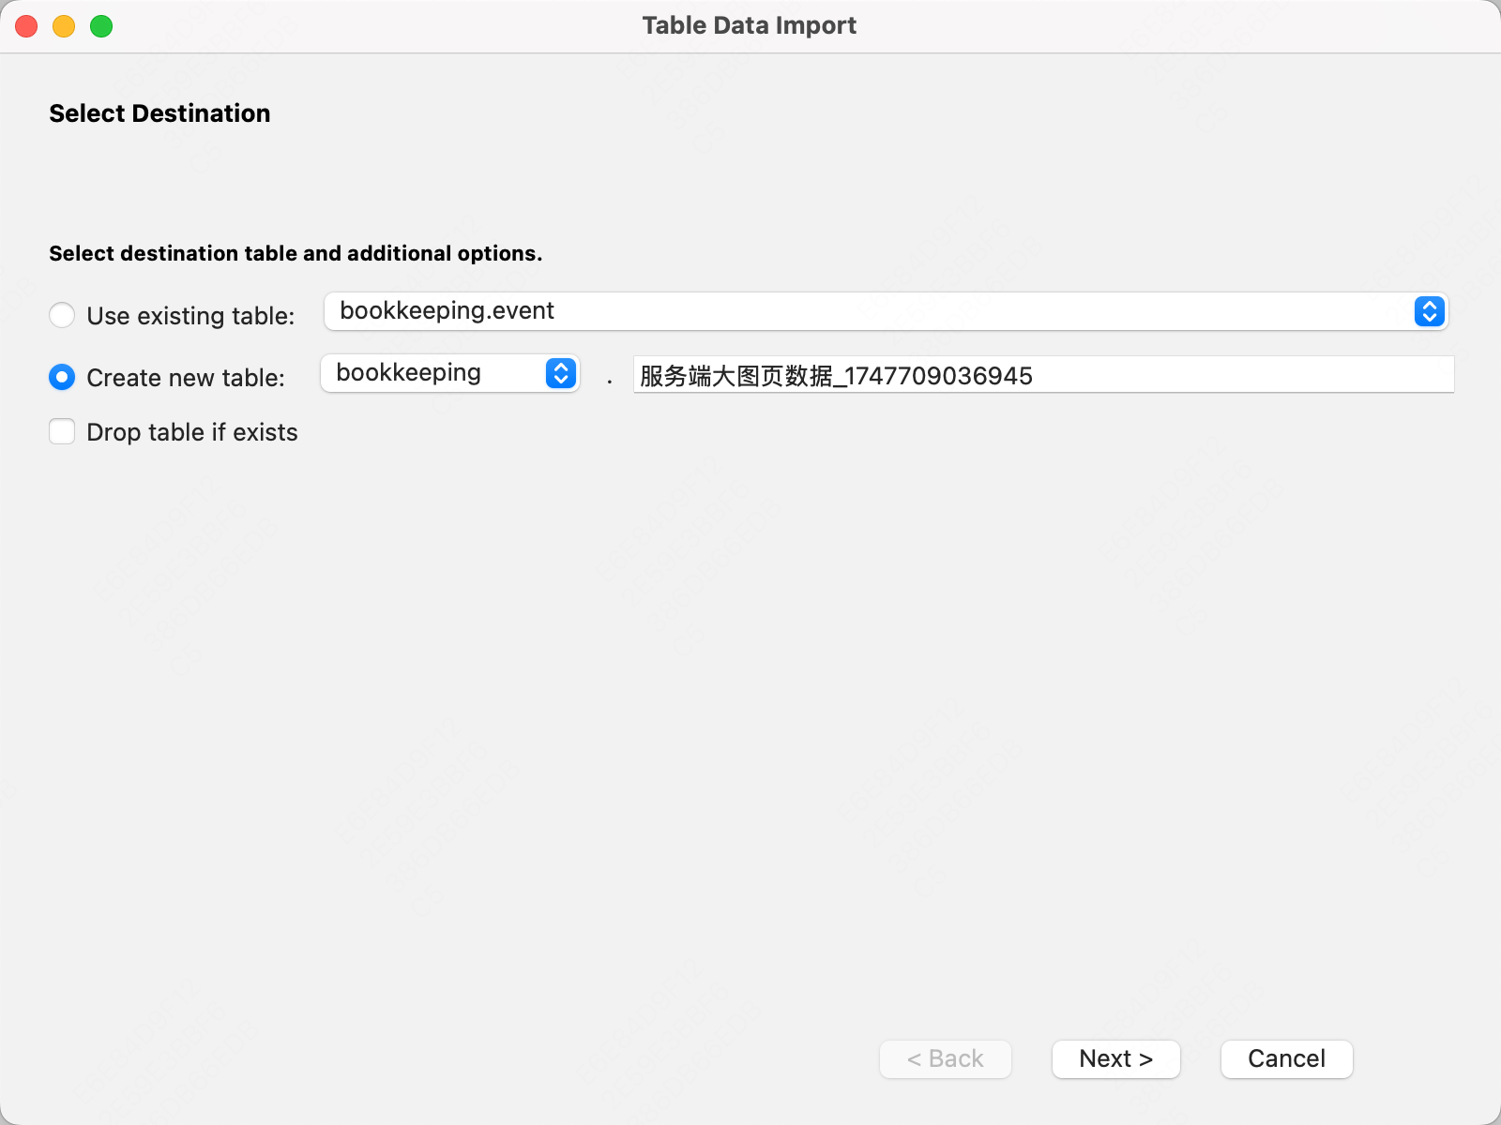Click the green zoom traffic light
The image size is (1501, 1125).
[x=99, y=25]
